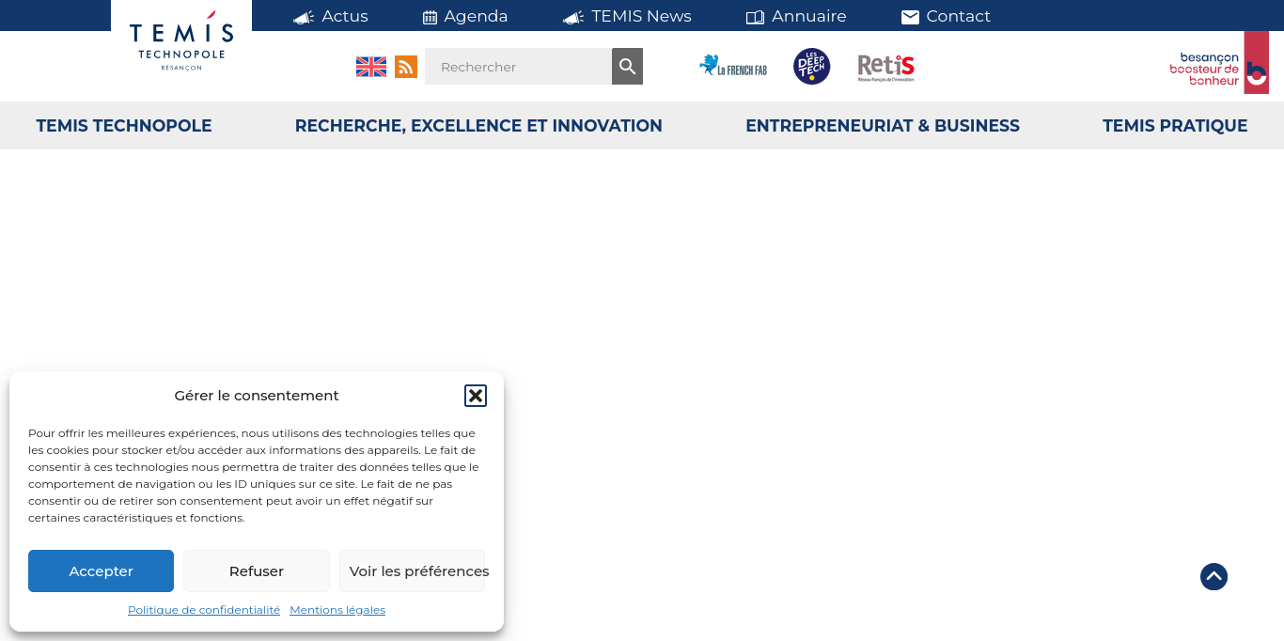Close the cookie consent dialog
This screenshot has height=641, width=1284.
[x=476, y=396]
